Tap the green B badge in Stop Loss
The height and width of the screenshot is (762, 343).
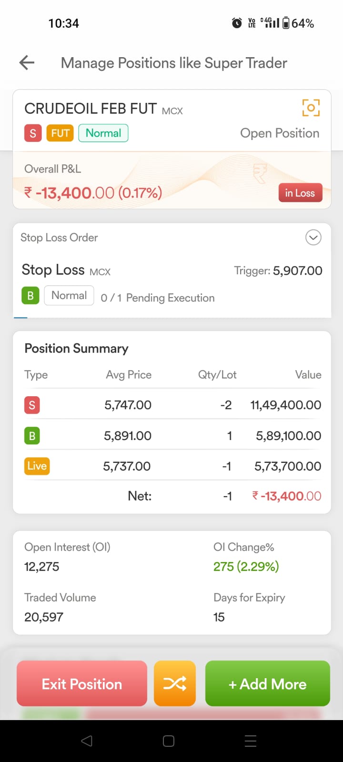pos(30,296)
